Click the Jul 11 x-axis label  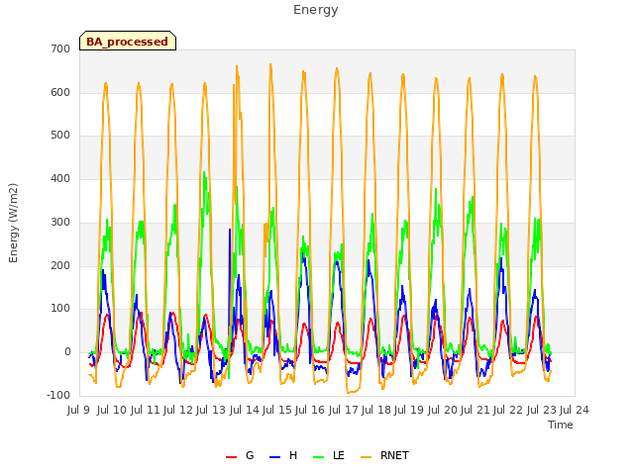point(145,410)
